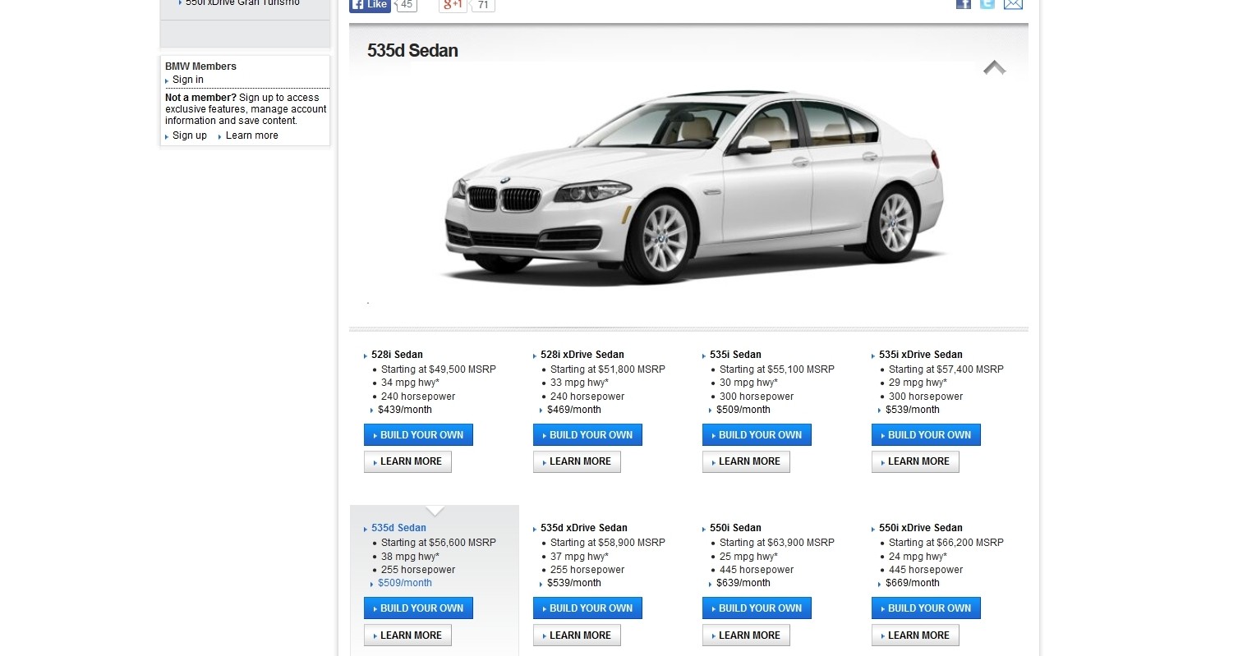
Task: Collapse the 535d Sedan panel with the up chevron
Action: (995, 67)
